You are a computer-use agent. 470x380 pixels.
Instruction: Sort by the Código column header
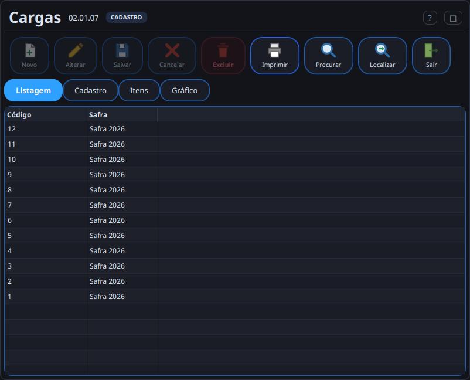[46, 114]
